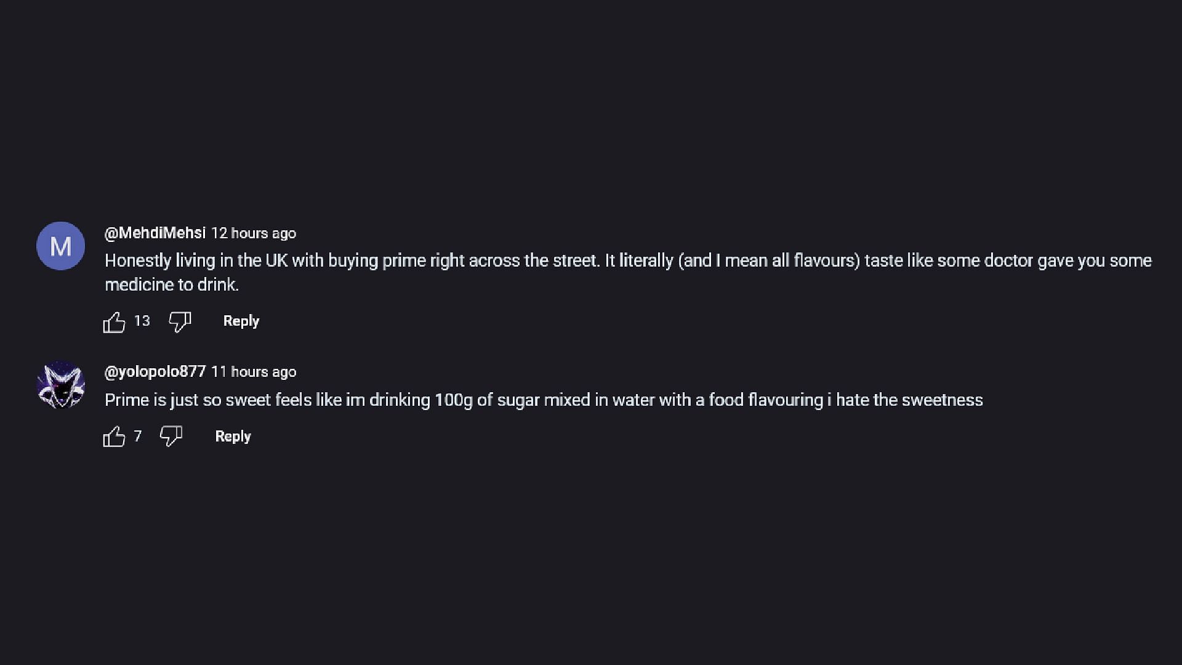This screenshot has height=665, width=1182.
Task: Open yolopolo877's profile picture avatar
Action: point(60,385)
